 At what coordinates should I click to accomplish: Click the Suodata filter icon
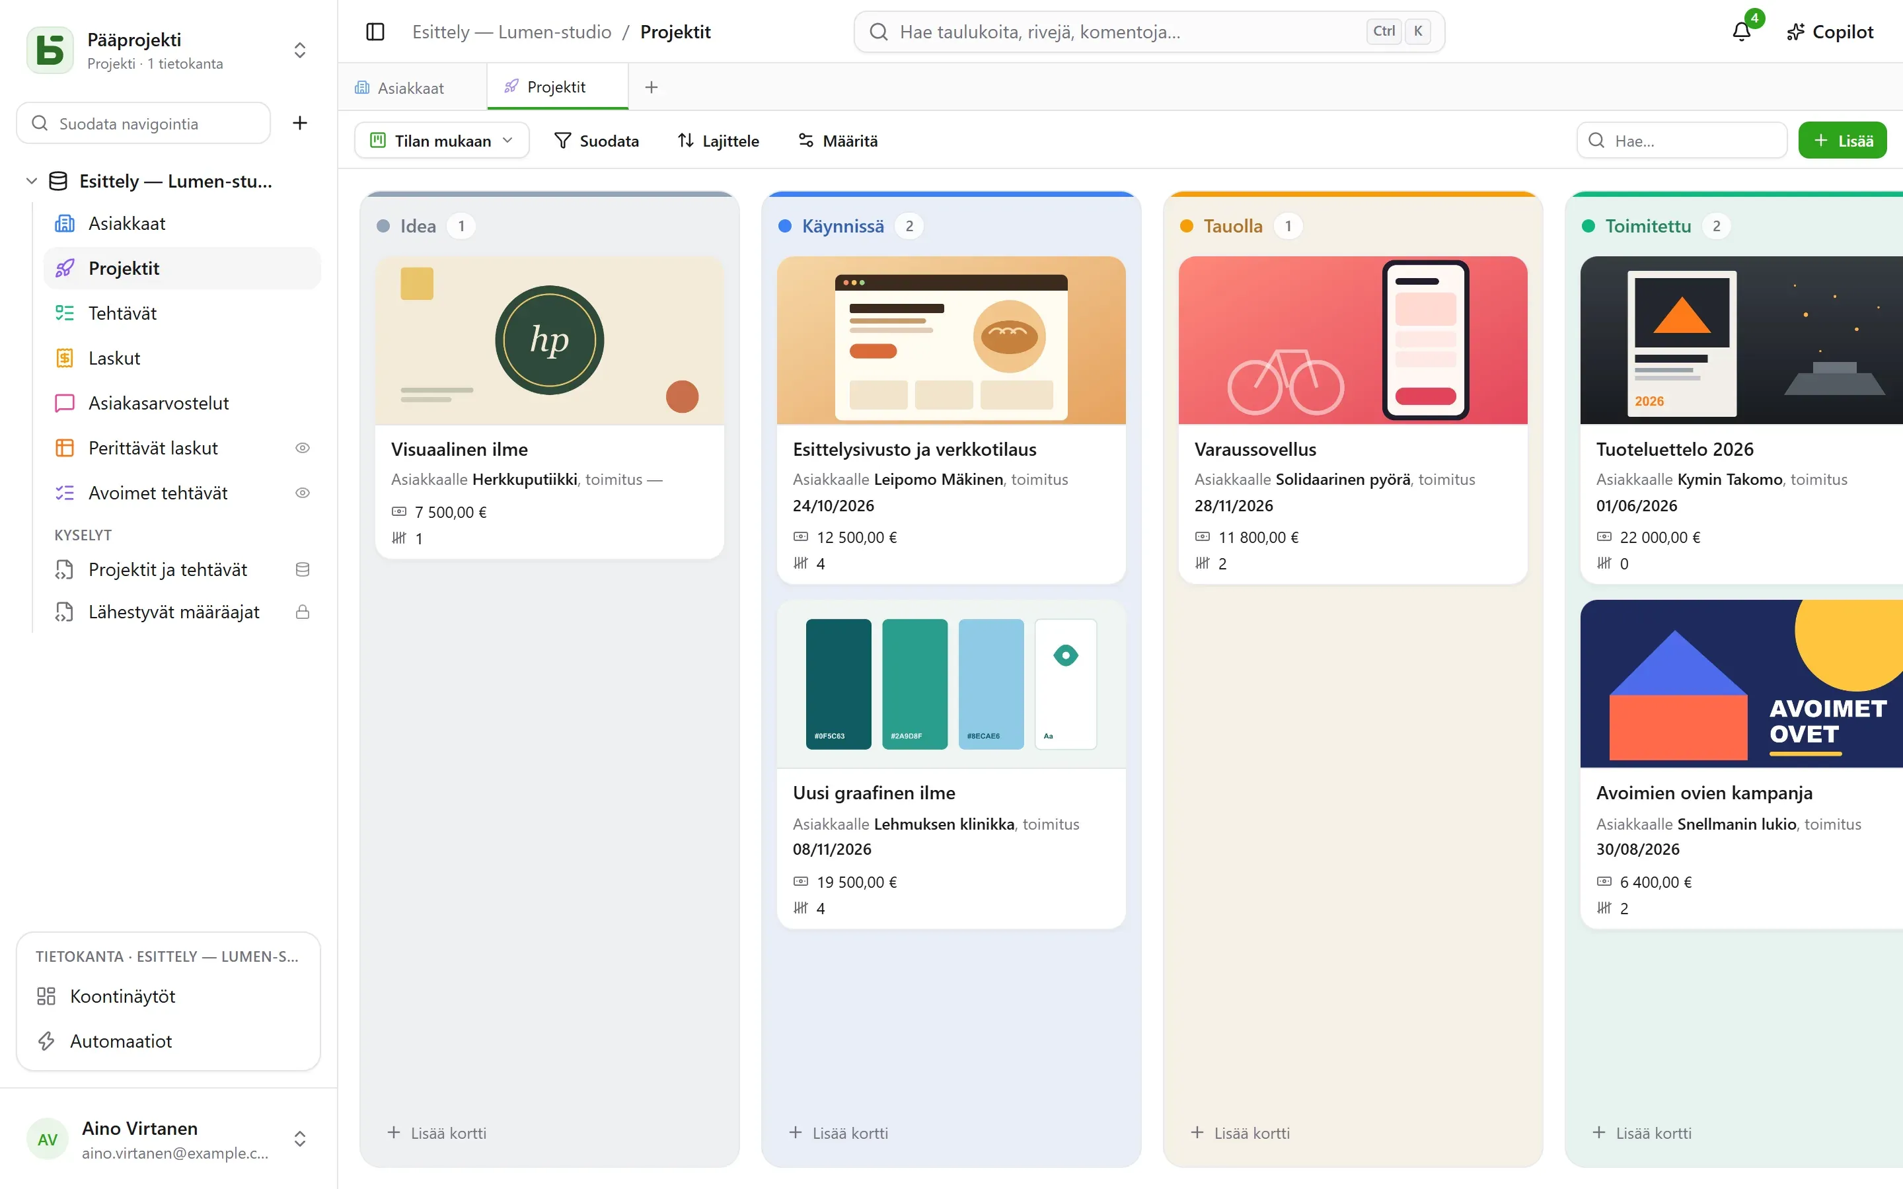562,141
